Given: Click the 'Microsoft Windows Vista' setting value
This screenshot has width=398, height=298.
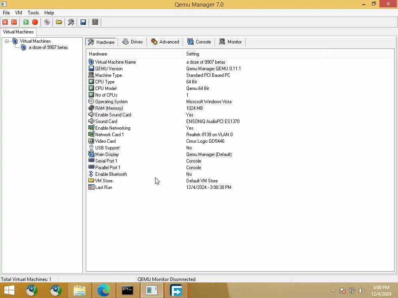Looking at the screenshot, I should pos(209,102).
